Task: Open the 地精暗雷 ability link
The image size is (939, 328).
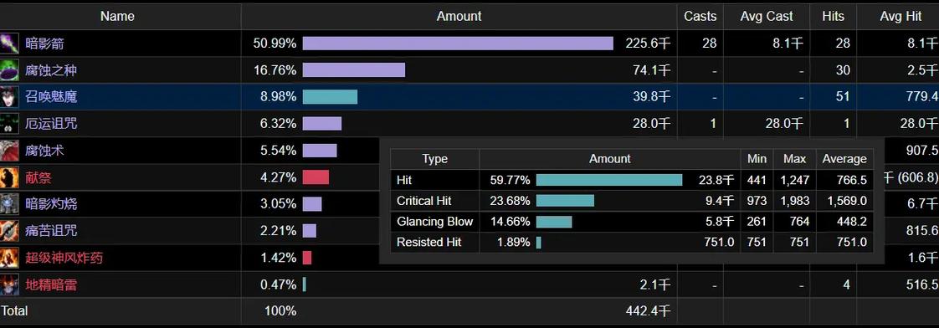Action: [x=52, y=284]
